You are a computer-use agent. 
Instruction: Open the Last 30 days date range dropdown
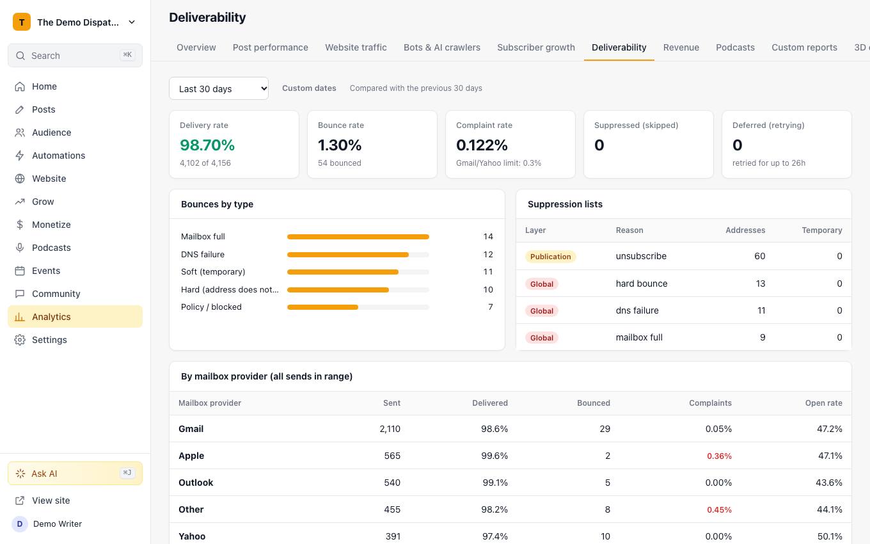219,88
